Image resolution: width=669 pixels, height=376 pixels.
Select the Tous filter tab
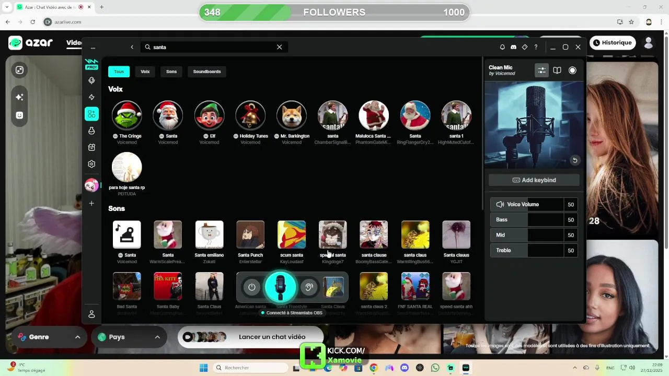point(119,72)
